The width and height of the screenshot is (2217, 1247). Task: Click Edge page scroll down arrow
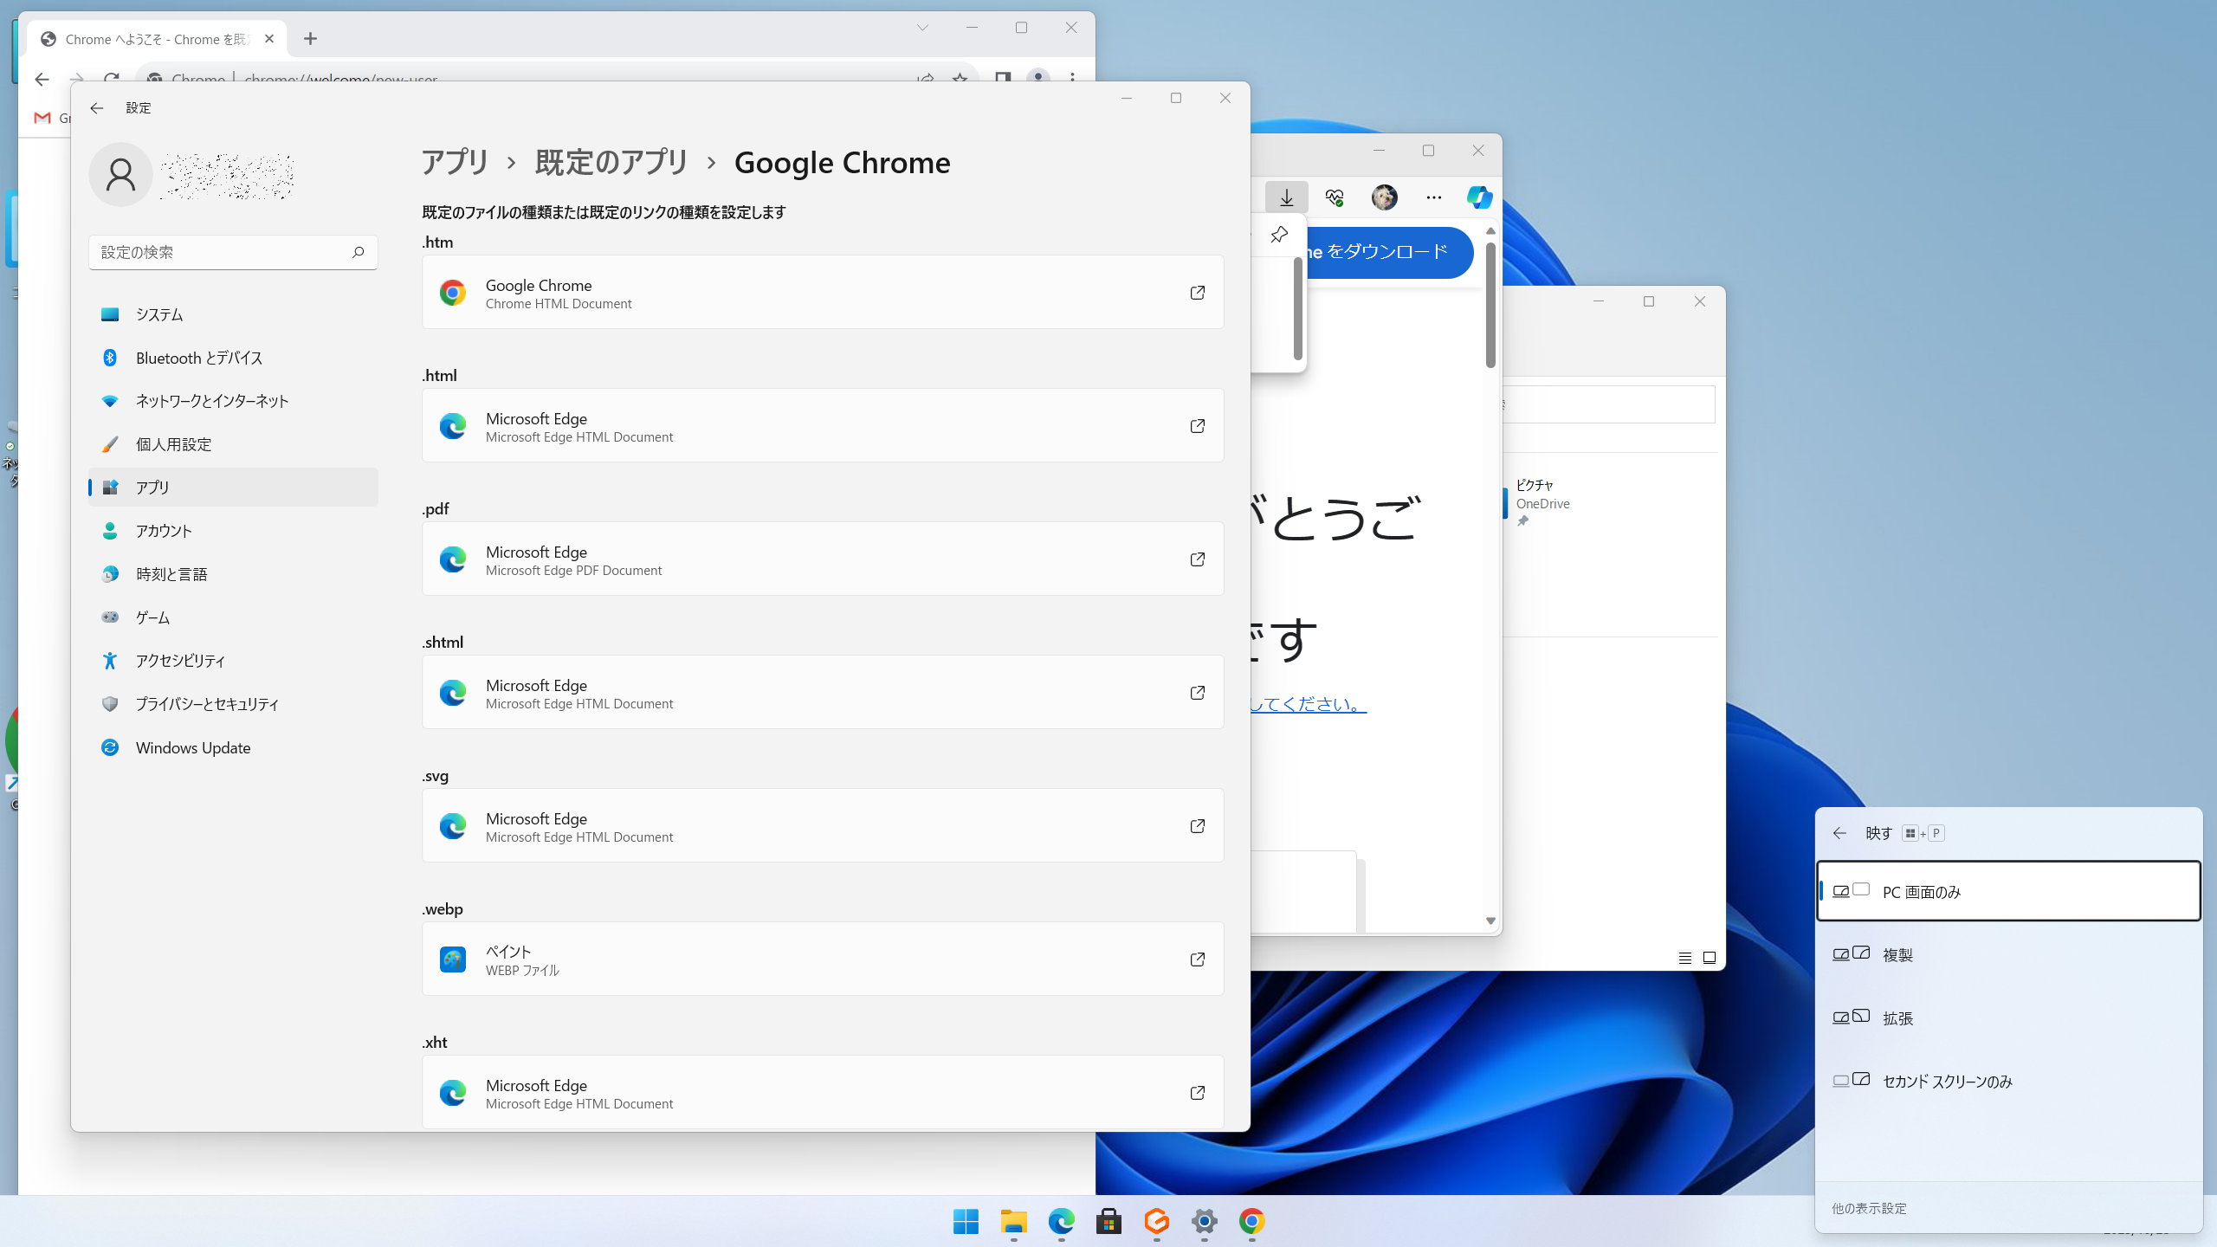pos(1490,921)
